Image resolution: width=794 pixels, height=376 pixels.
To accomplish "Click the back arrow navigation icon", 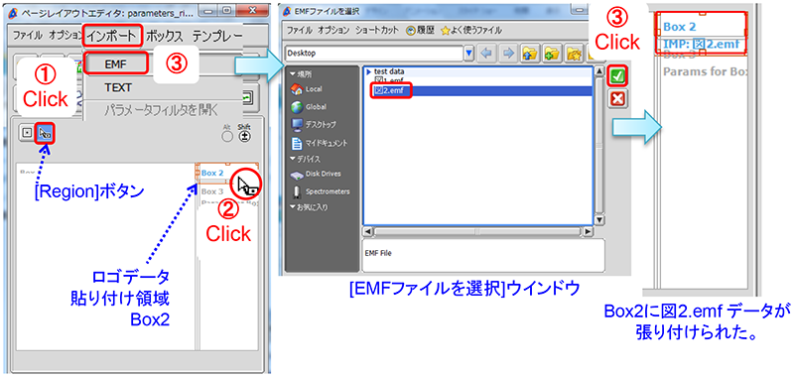I will (x=486, y=53).
